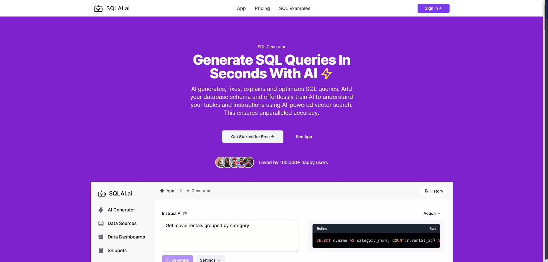Click the Data Sources database icon
The height and width of the screenshot is (262, 548).
point(101,224)
